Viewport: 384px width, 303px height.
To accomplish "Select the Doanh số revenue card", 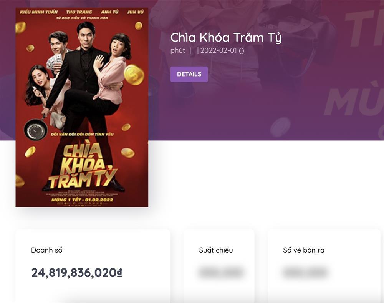I will (x=93, y=265).
